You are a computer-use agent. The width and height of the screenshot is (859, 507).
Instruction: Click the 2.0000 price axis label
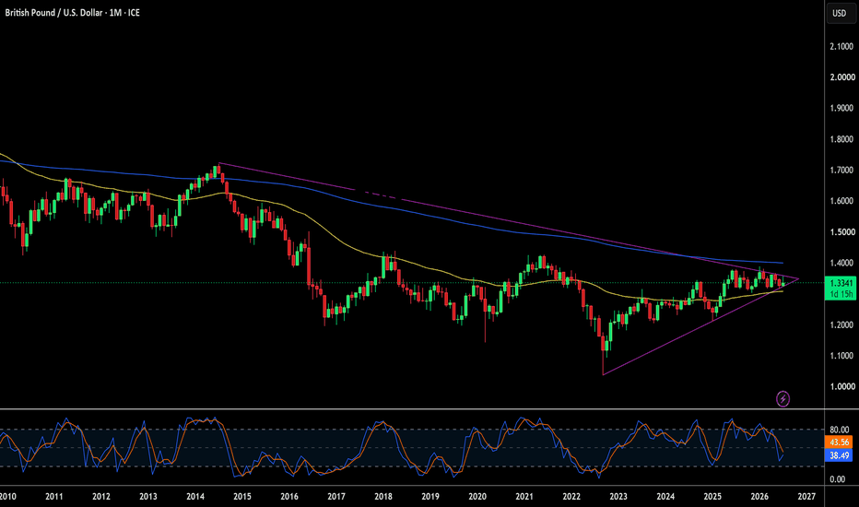pyautogui.click(x=842, y=77)
